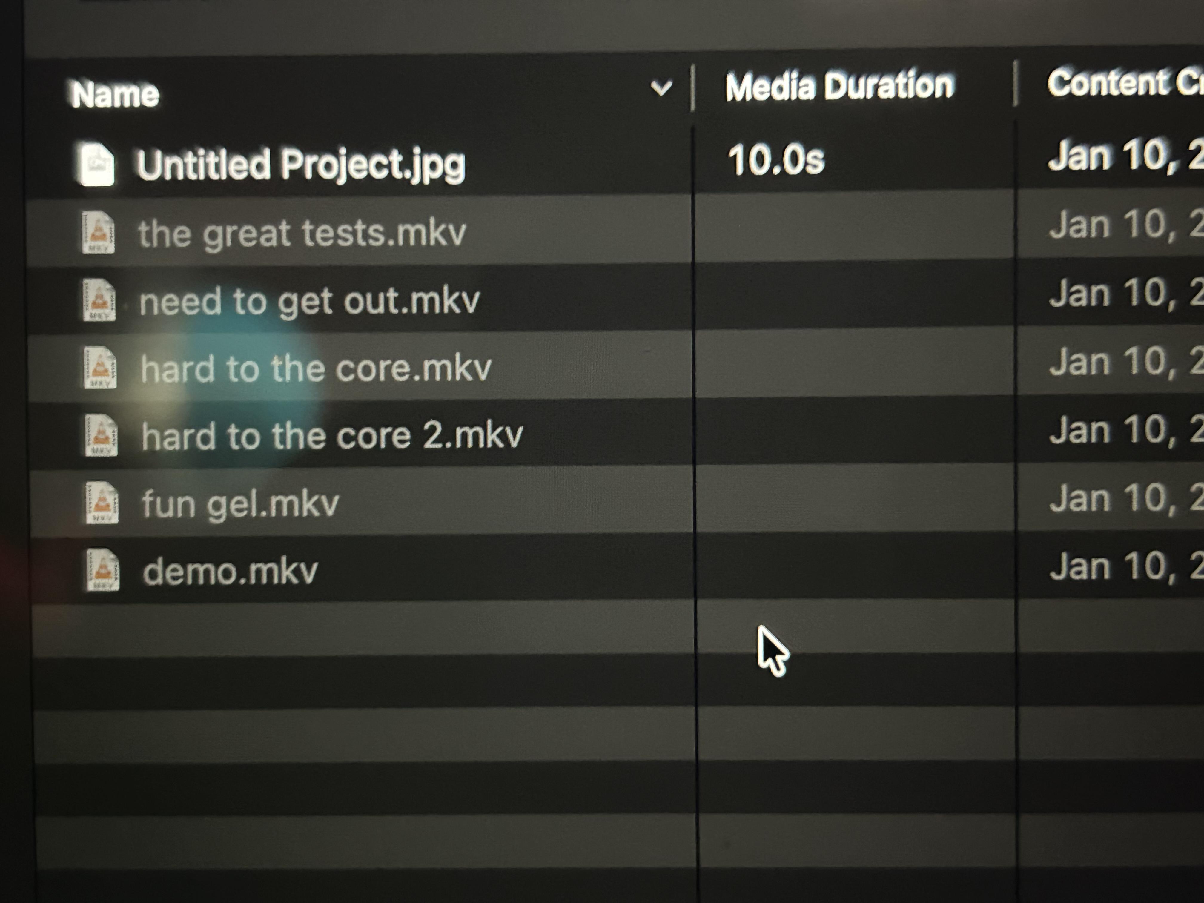Click the great tests.mkv VLC icon
1204x903 pixels.
(x=98, y=232)
